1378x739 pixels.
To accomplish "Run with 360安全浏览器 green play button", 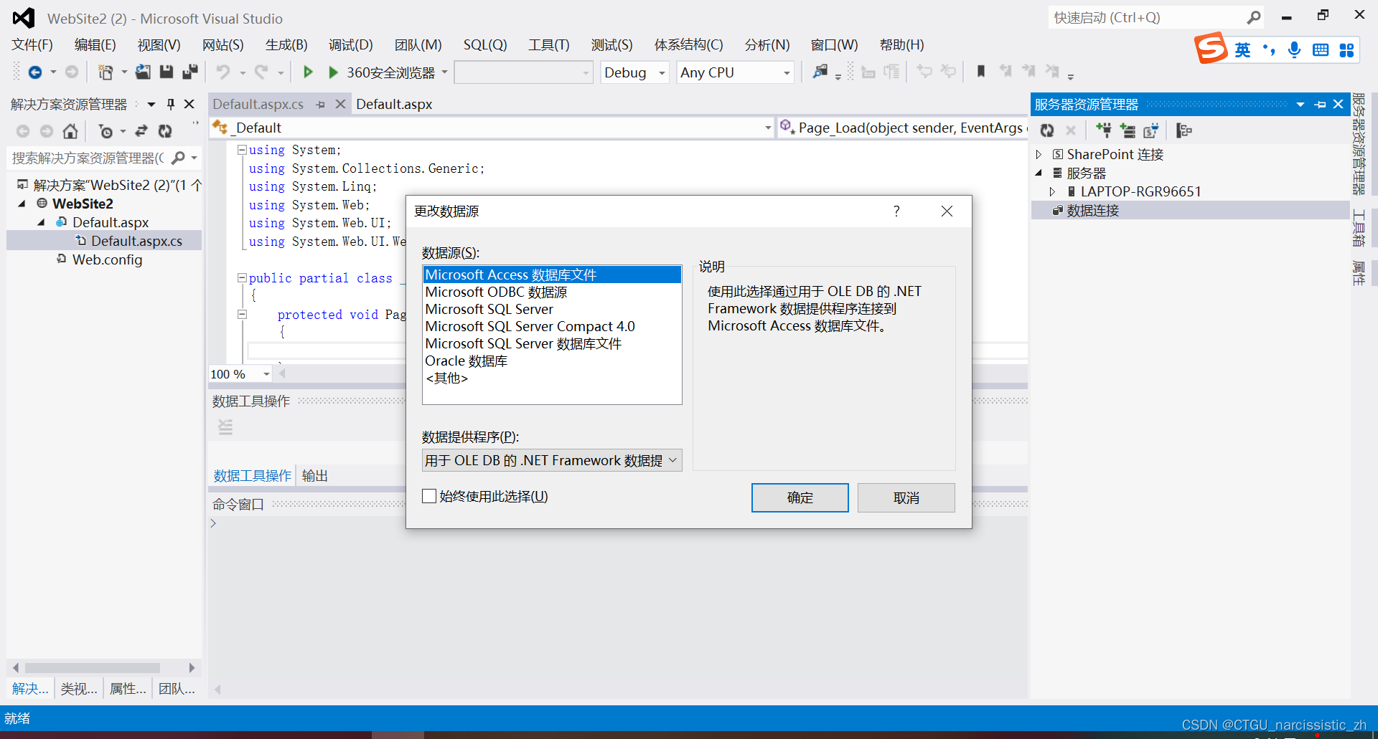I will (x=333, y=72).
